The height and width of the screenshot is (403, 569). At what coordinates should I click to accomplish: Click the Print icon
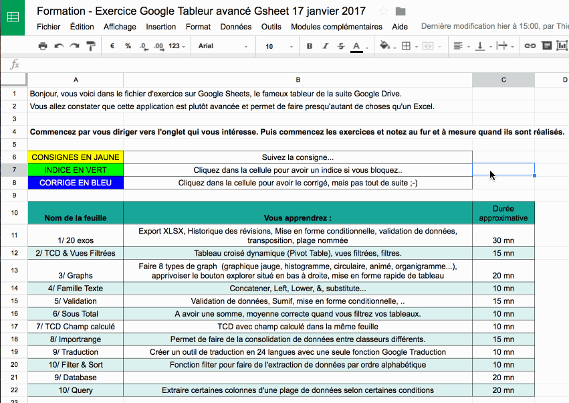43,46
